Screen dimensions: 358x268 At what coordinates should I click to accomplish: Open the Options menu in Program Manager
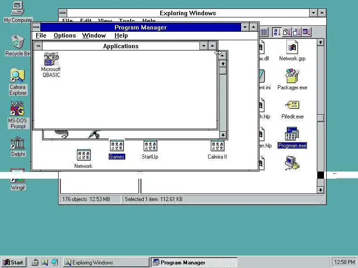coord(64,36)
